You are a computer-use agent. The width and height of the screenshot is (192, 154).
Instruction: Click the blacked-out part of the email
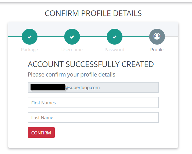(47, 88)
